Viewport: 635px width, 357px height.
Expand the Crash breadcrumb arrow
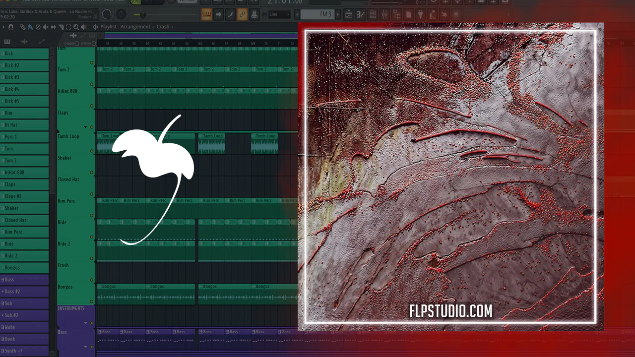tap(172, 27)
